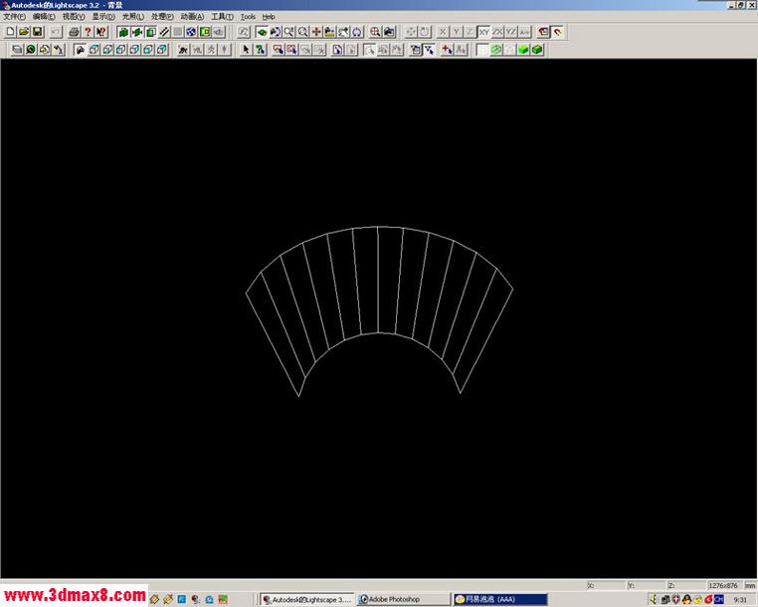Screen dimensions: 758x607
Task: Switch to Autodesk Lightscape taskbar button
Action: coord(307,599)
